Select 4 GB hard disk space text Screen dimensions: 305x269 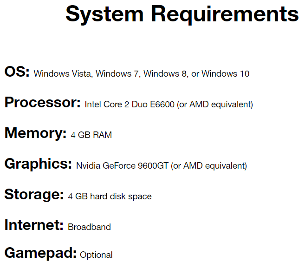pyautogui.click(x=110, y=197)
